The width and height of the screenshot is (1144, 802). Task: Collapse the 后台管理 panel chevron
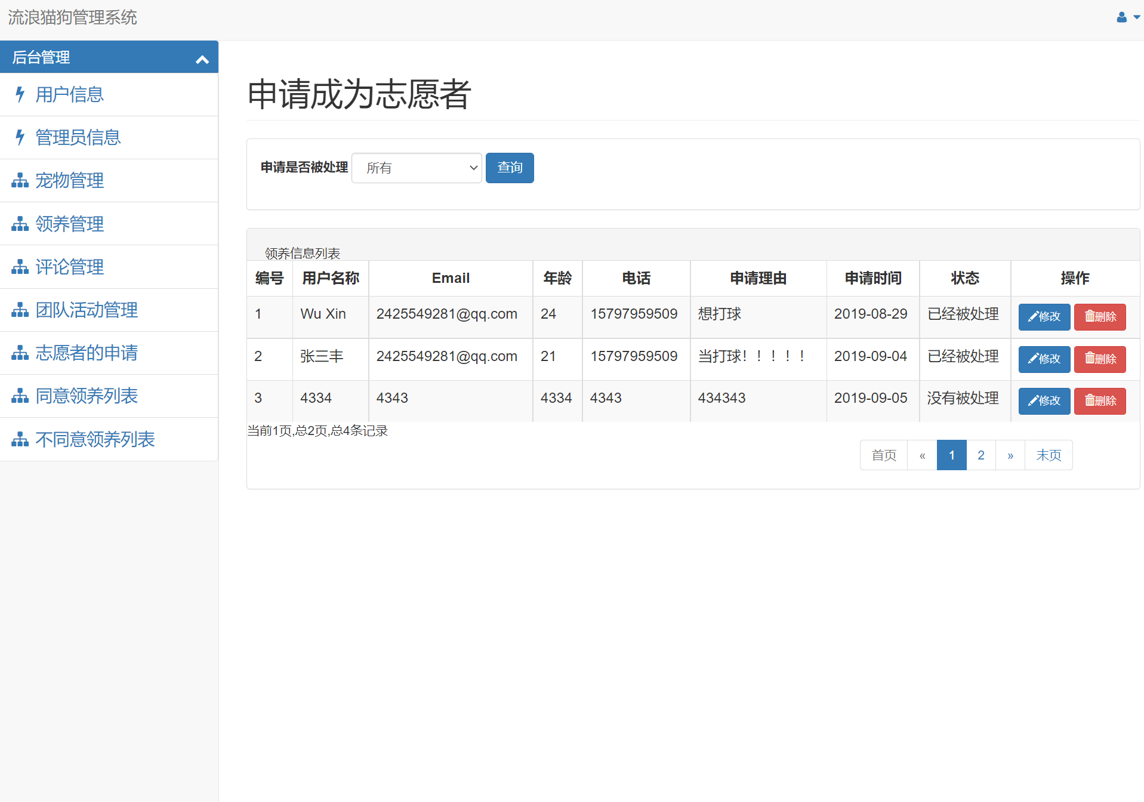pyautogui.click(x=202, y=59)
